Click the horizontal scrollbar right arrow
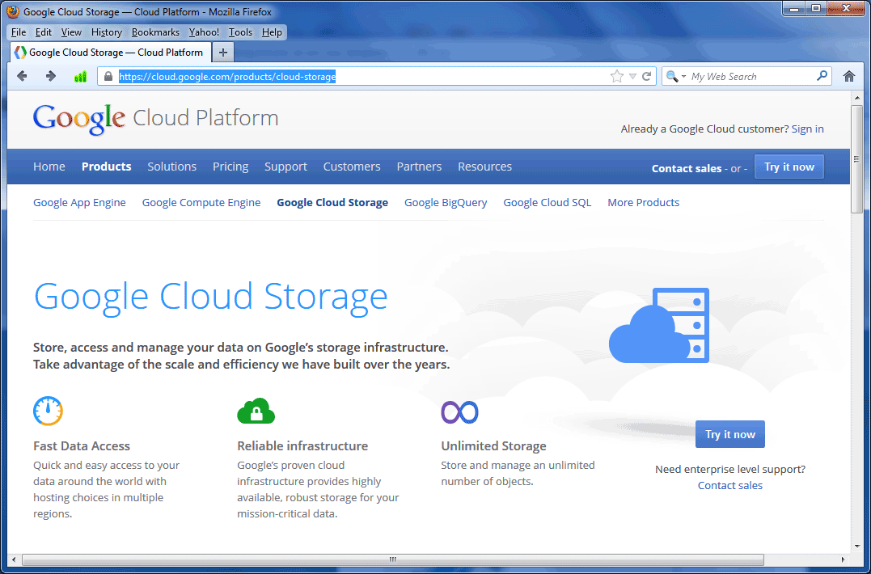Image resolution: width=871 pixels, height=574 pixels. coord(844,559)
